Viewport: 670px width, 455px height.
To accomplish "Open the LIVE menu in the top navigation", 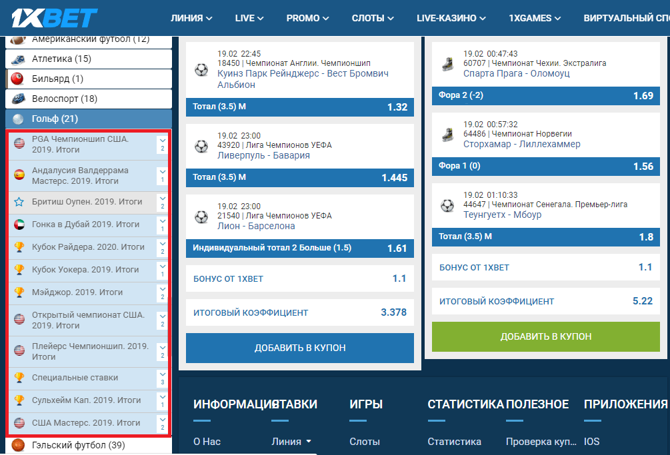I will [x=249, y=19].
